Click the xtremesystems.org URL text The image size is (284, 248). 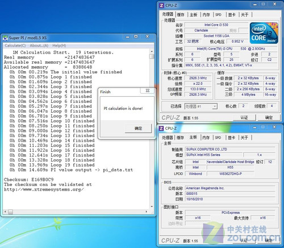tap(44, 189)
